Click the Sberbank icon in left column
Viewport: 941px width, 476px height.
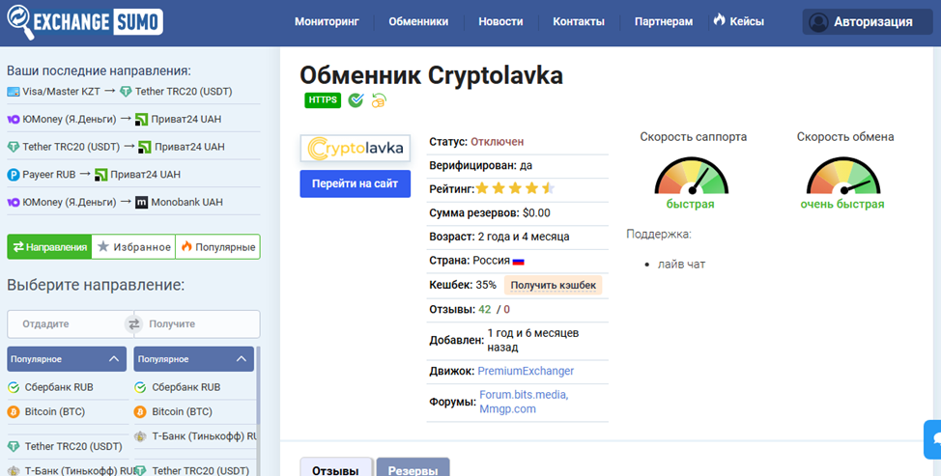pos(14,387)
